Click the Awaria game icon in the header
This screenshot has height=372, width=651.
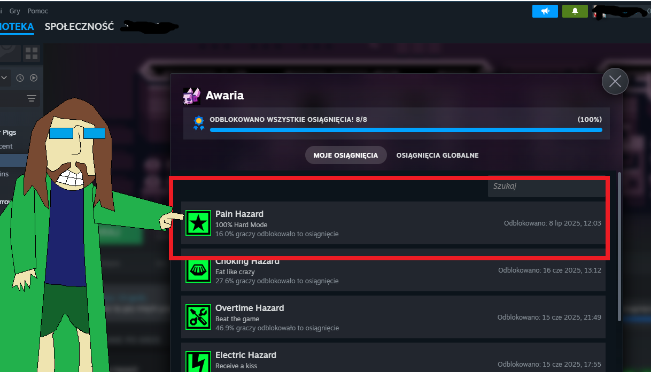(x=191, y=96)
